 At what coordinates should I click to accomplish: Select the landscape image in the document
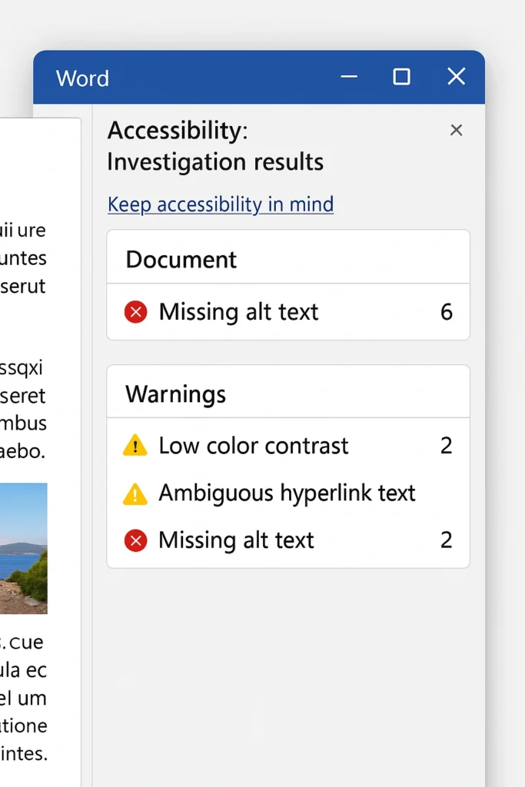(x=24, y=548)
